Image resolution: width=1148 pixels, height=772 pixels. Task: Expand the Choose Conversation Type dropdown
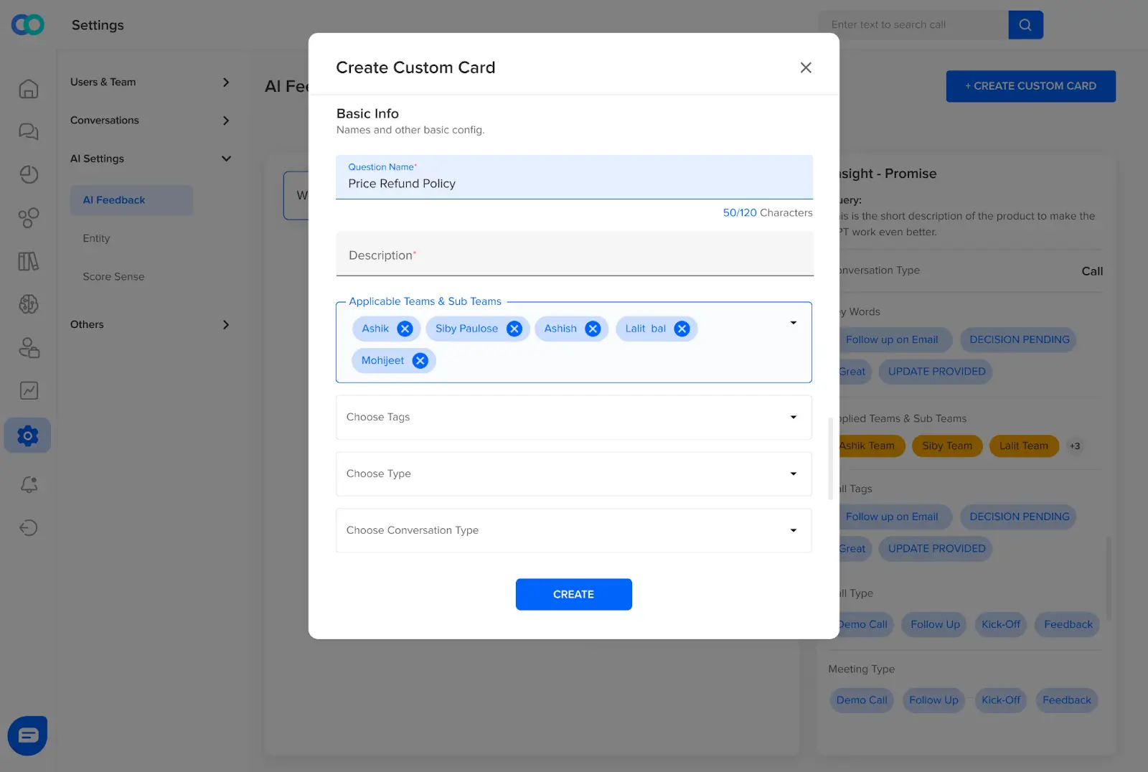pos(573,530)
